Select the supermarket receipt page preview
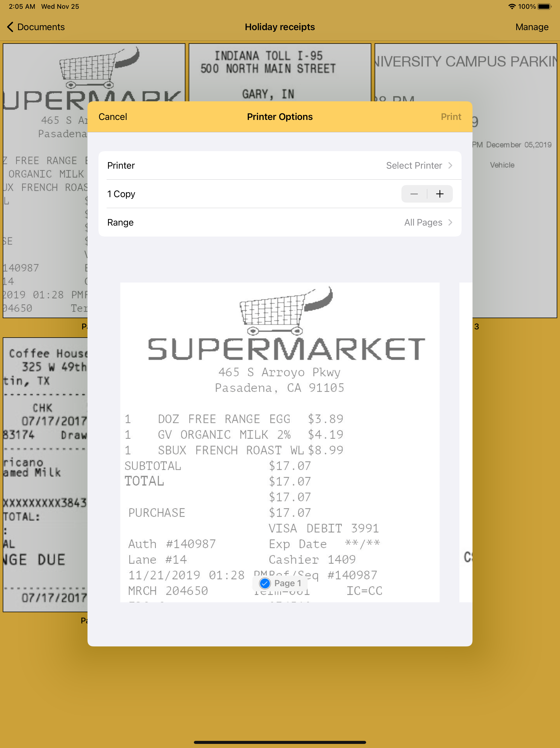 [280, 440]
